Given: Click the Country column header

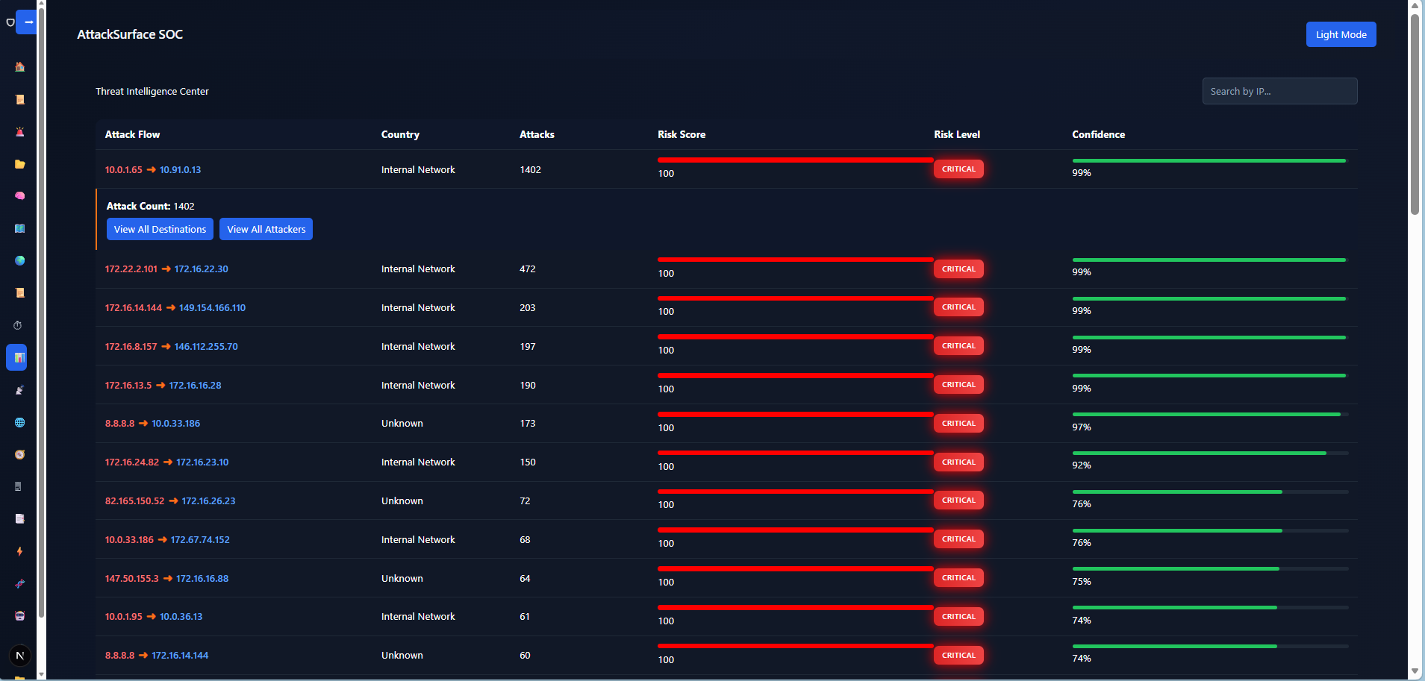Looking at the screenshot, I should click(400, 135).
